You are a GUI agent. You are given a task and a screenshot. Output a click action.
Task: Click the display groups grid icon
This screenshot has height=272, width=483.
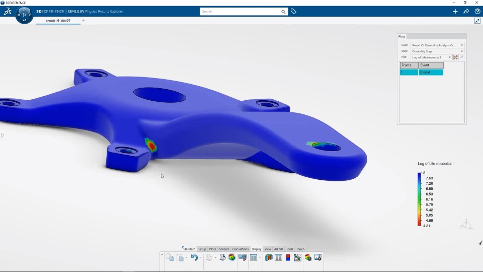[x=278, y=257]
